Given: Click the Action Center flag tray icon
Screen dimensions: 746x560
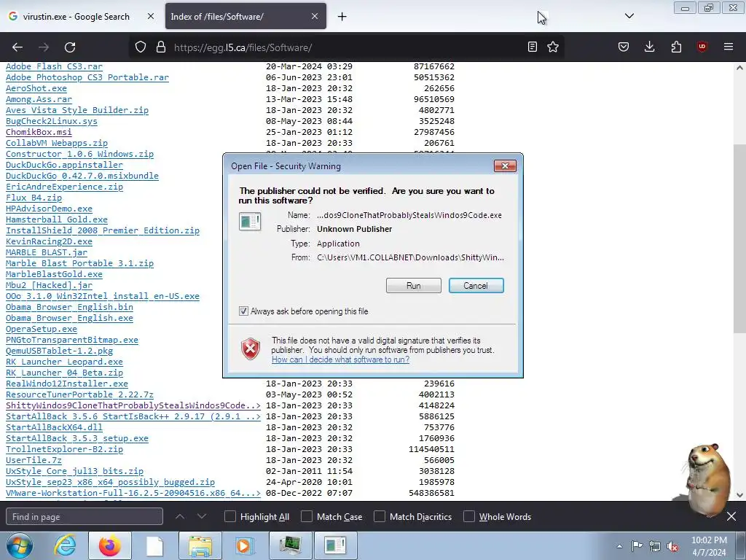Looking at the screenshot, I should point(637,546).
